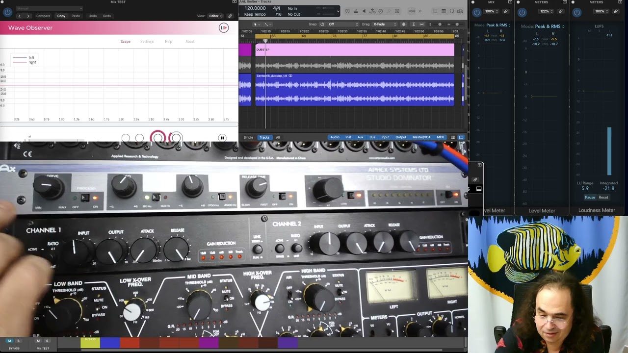
Task: Switch to the Scope tab
Action: pos(126,42)
